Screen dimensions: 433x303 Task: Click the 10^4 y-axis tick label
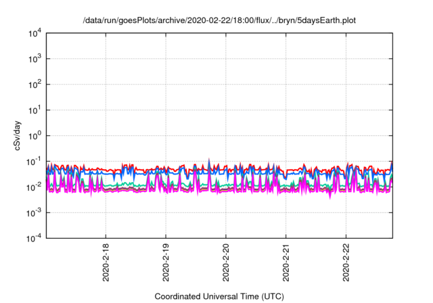click(x=35, y=33)
